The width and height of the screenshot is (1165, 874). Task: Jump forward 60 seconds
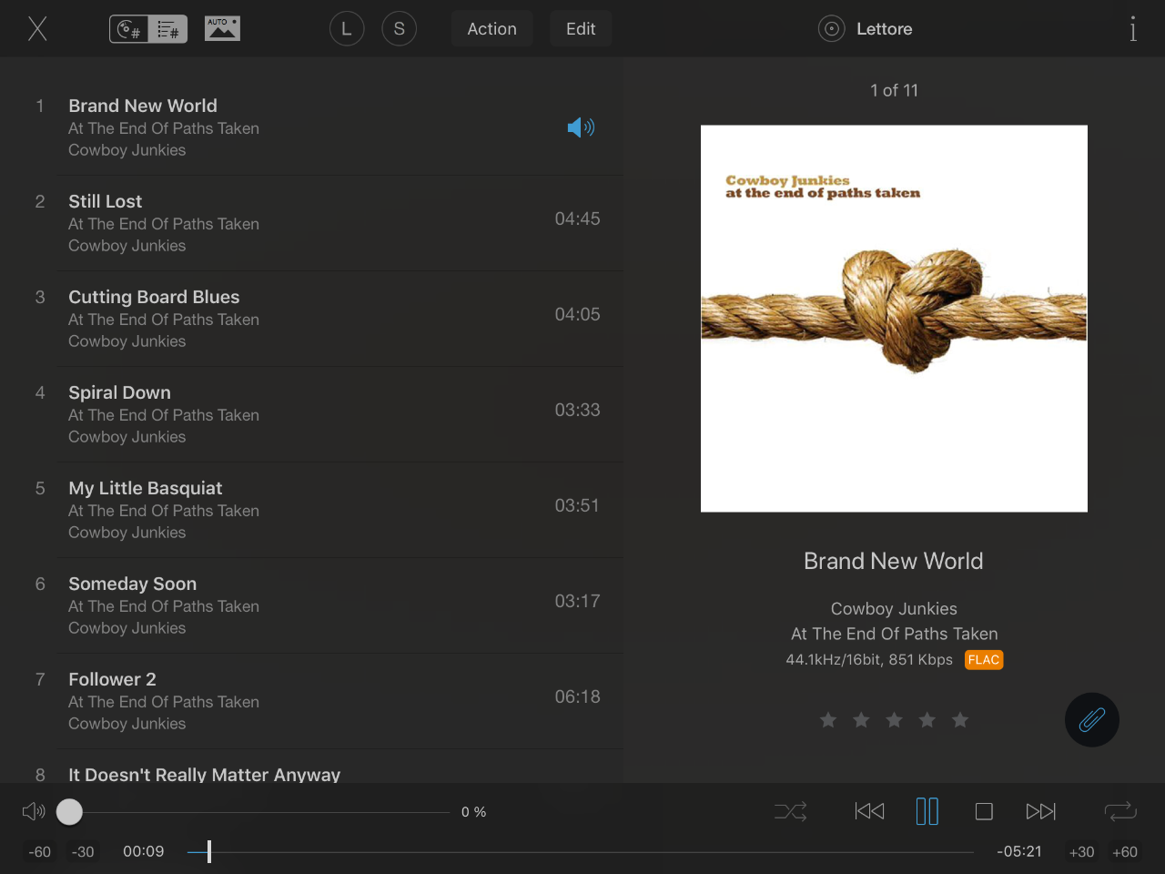pyautogui.click(x=1125, y=852)
